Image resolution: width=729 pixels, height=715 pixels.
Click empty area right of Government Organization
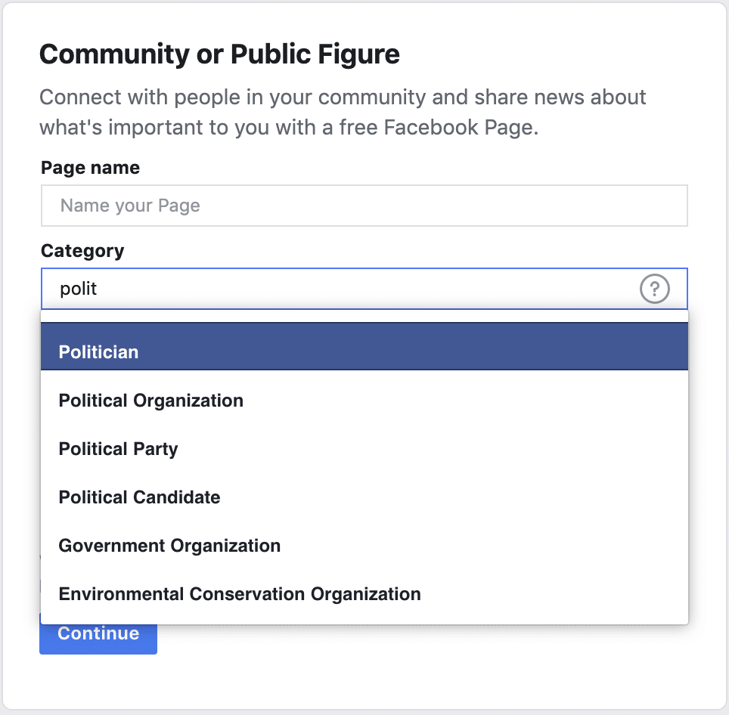483,546
